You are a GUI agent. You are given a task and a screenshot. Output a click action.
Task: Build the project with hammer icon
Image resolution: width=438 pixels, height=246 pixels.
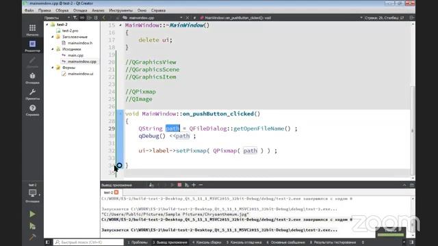[32, 237]
